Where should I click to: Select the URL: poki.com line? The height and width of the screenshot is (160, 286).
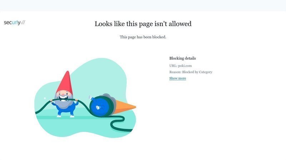(x=181, y=66)
